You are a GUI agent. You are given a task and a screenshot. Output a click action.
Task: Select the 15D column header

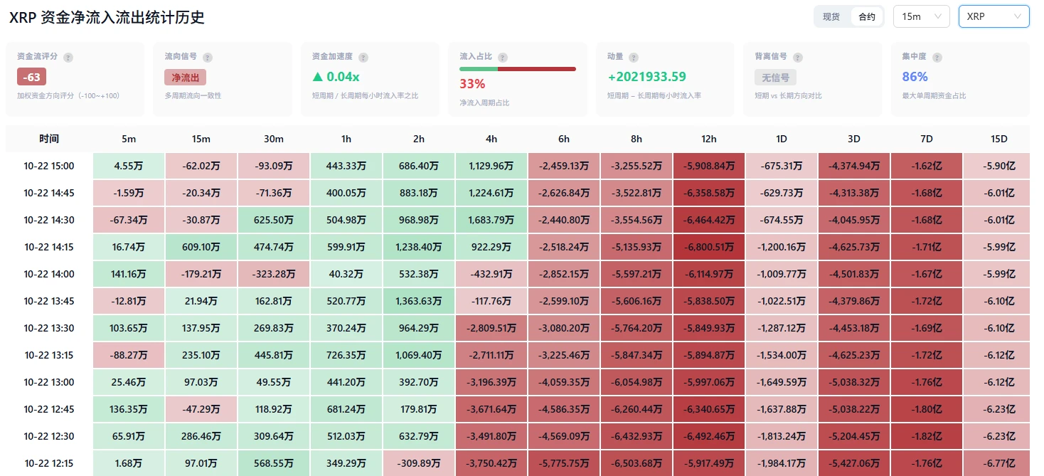click(998, 139)
